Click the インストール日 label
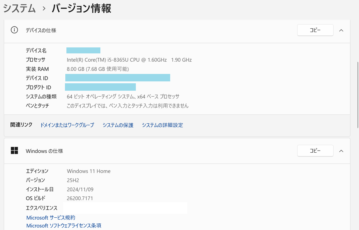This screenshot has height=230, width=359. click(x=40, y=189)
